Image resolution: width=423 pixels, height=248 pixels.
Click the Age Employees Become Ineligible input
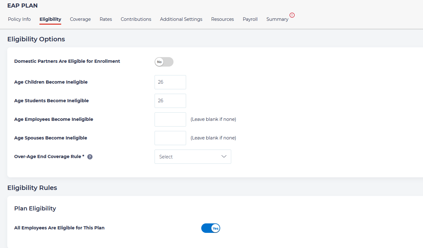click(x=170, y=119)
